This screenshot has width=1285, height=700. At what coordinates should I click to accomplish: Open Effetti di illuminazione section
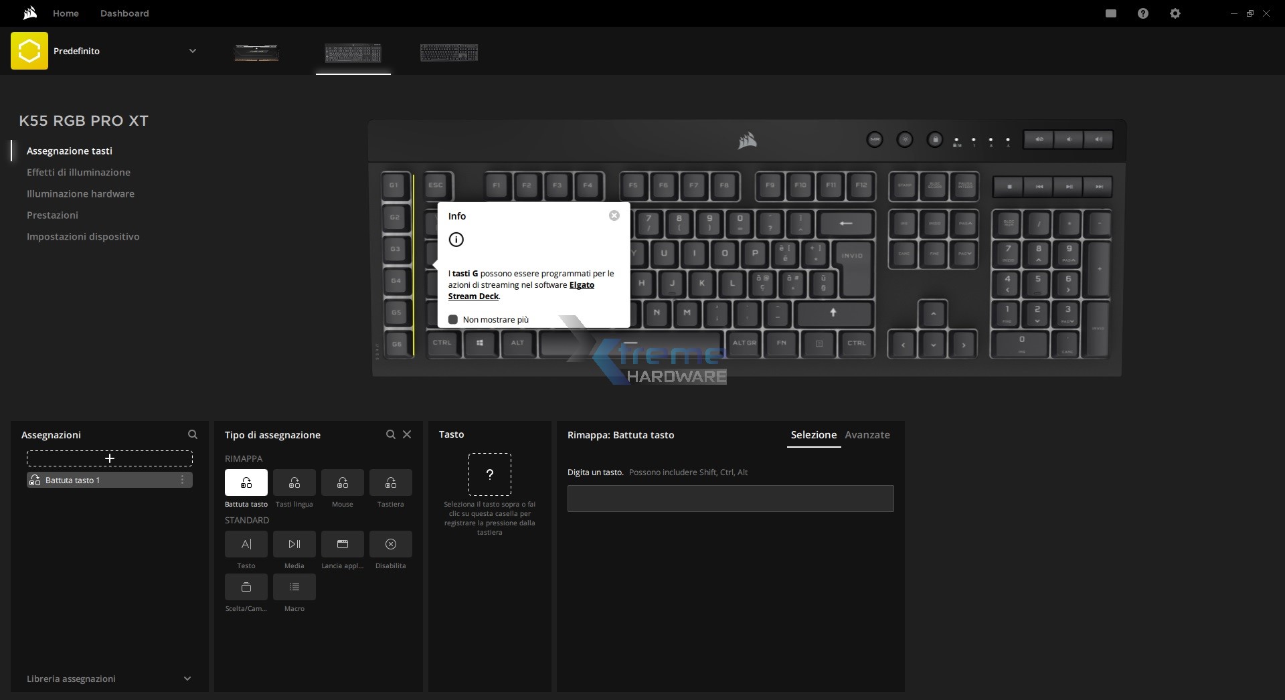78,172
